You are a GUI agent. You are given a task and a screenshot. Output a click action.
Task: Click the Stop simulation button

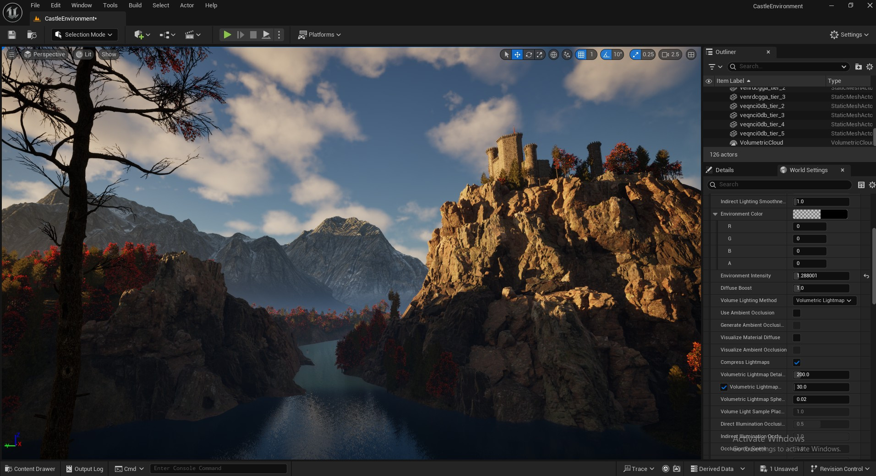point(253,35)
